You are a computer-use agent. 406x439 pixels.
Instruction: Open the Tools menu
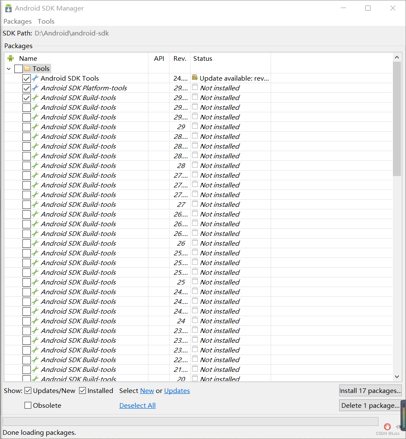point(46,21)
